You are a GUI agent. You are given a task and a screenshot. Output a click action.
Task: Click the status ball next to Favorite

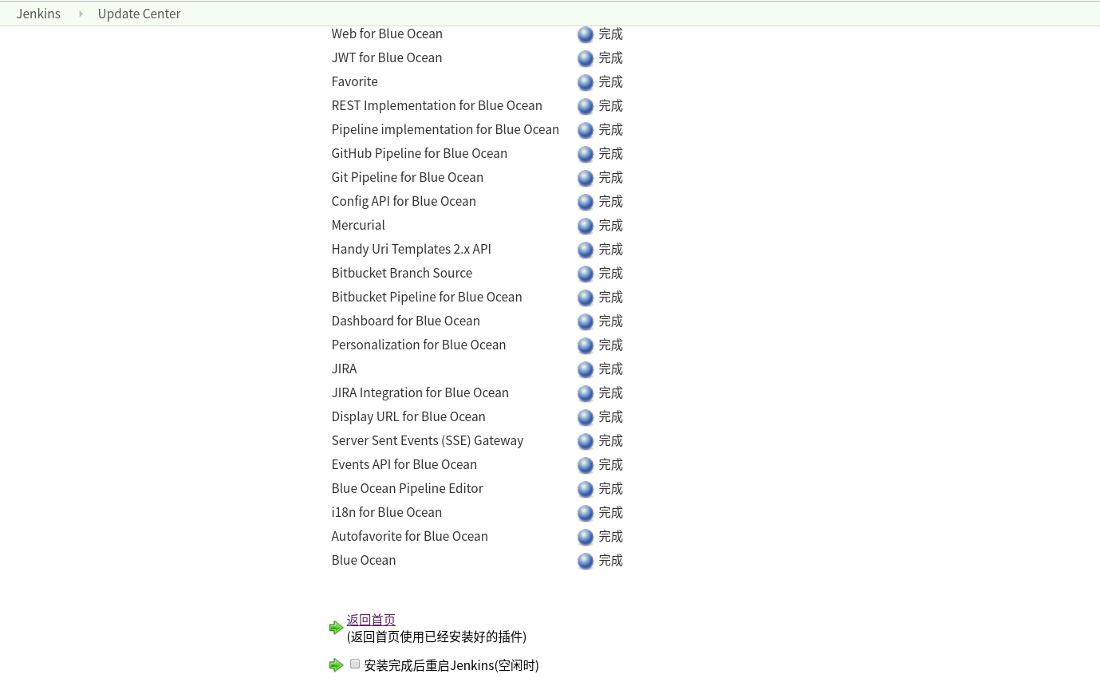pyautogui.click(x=585, y=82)
